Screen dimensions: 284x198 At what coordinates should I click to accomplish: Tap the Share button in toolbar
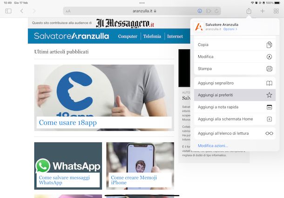pyautogui.click(x=249, y=11)
